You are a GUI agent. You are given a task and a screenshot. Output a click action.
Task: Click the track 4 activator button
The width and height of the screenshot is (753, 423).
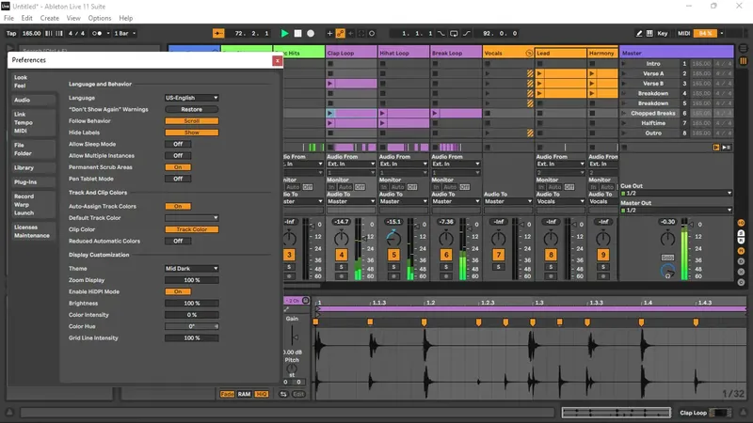[x=341, y=255]
